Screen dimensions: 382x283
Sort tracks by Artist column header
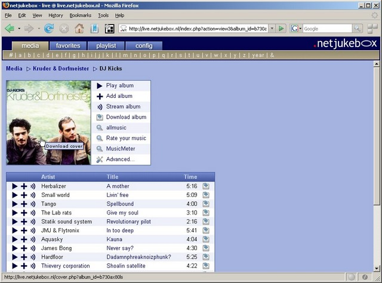(x=48, y=177)
